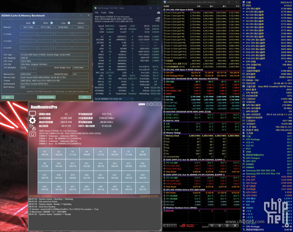The image size is (293, 232).
Task: Click AIDA64 CPU Clock field 5925.0 MHz
Action: tap(54, 61)
